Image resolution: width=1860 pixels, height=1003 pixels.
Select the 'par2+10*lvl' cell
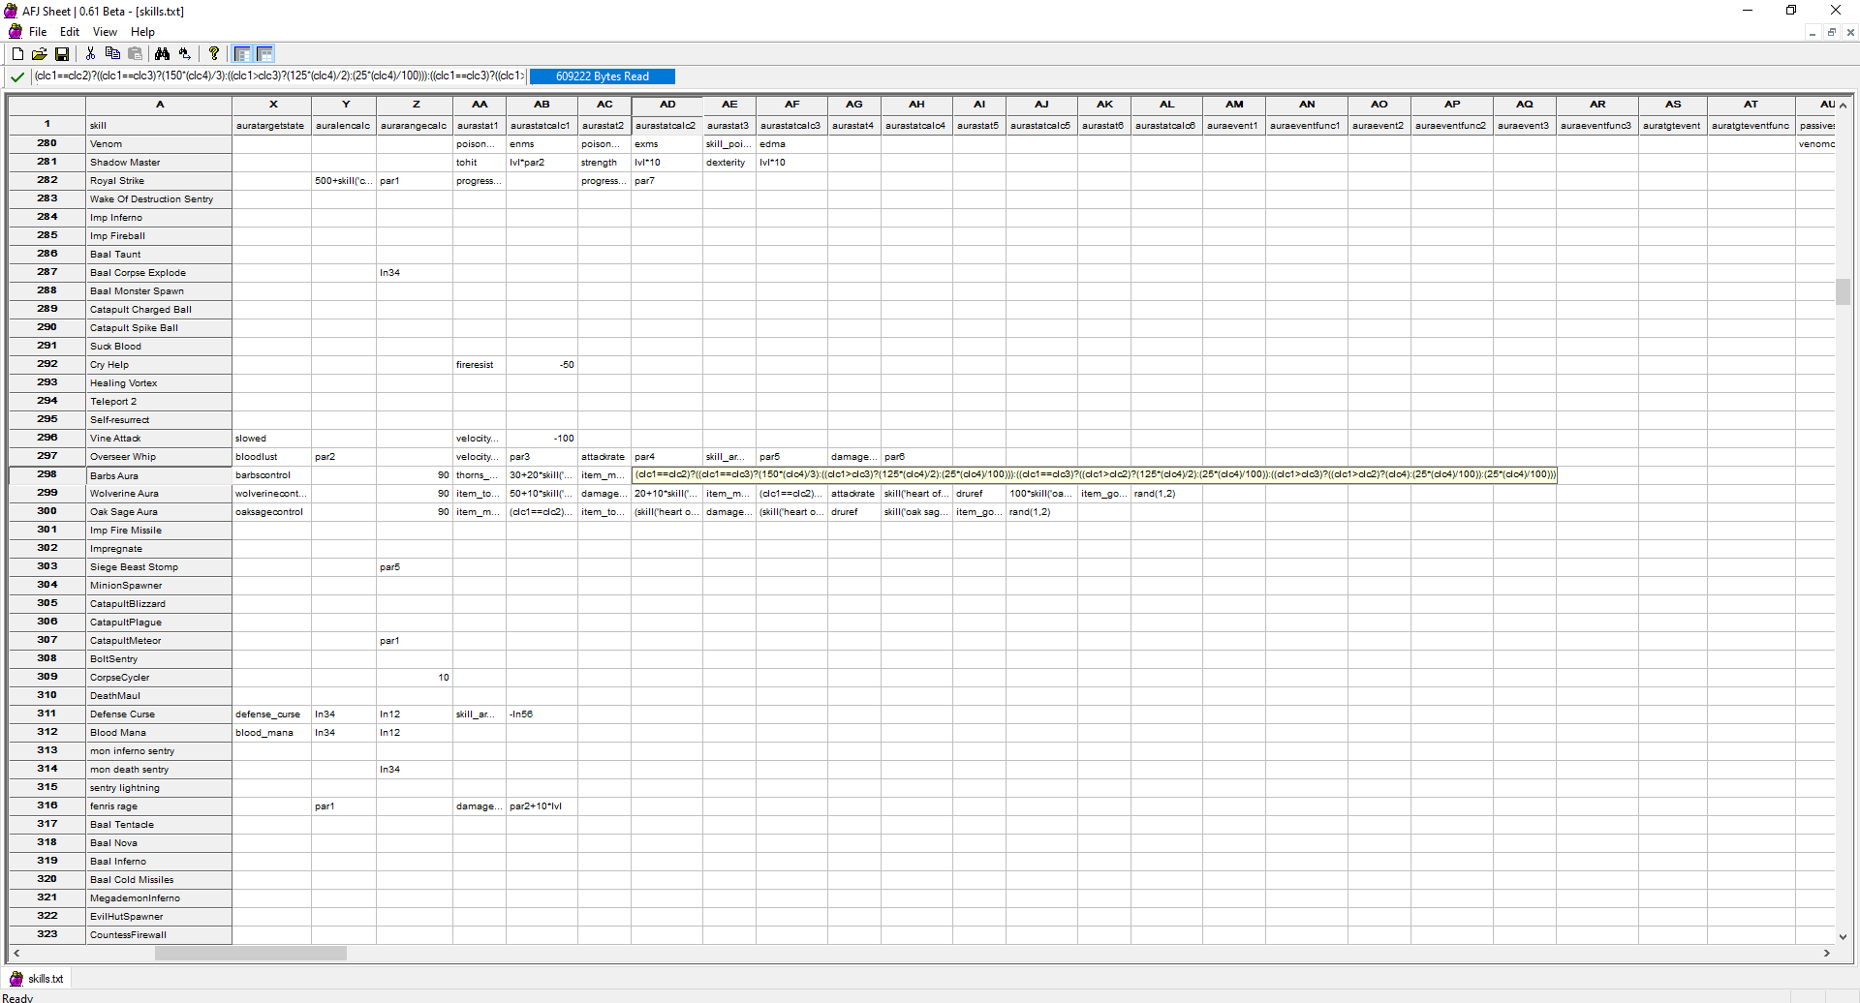[542, 806]
